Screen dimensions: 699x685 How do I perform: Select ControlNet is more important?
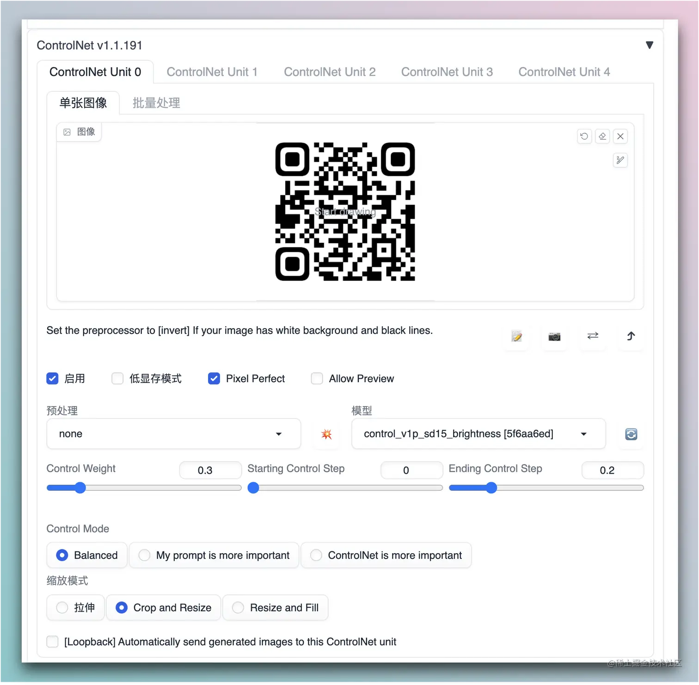click(386, 555)
